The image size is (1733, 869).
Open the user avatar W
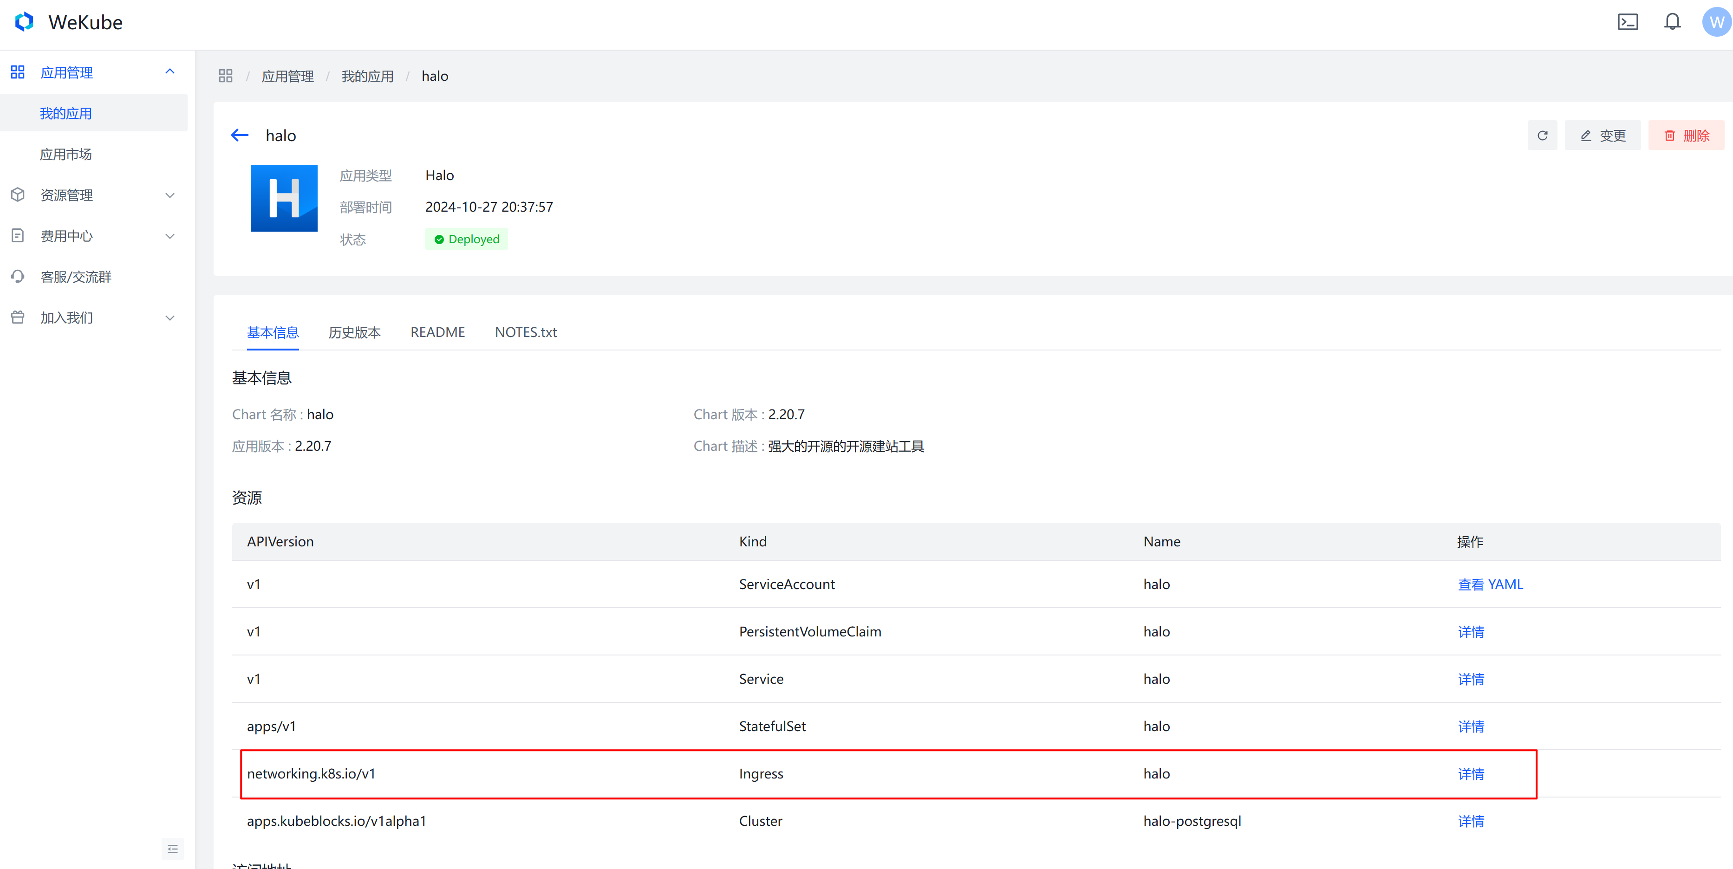1716,22
